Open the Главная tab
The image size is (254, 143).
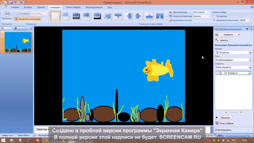tap(15, 7)
